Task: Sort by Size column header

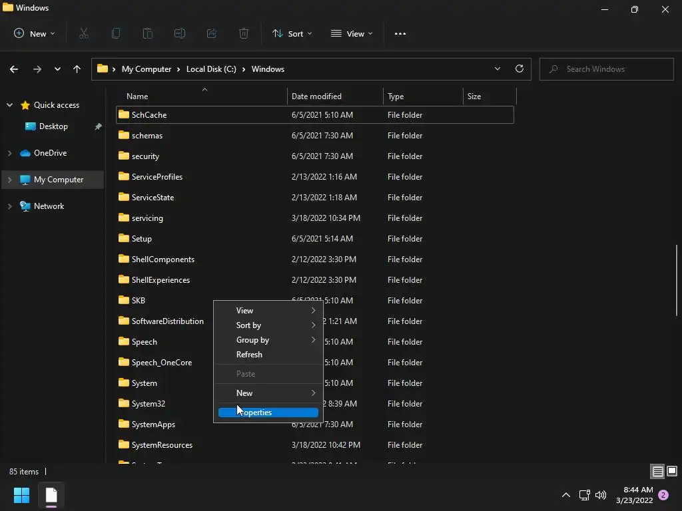Action: 490,96
